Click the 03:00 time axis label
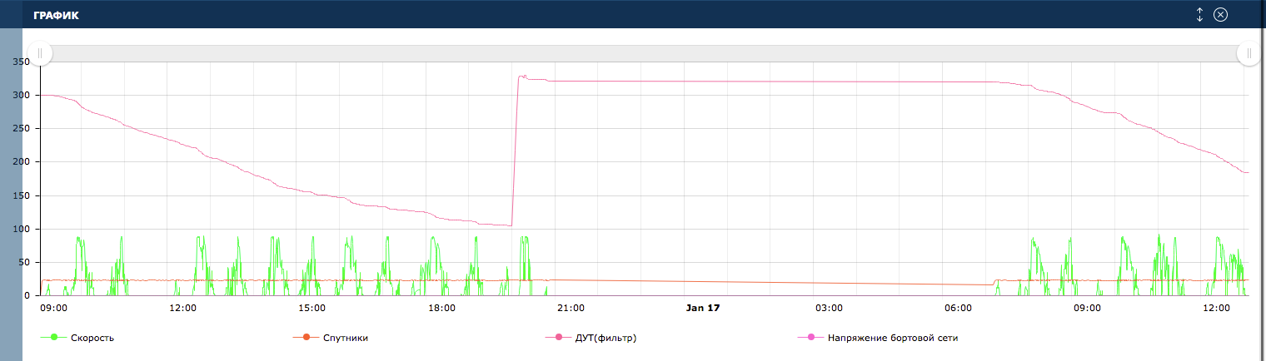The height and width of the screenshot is (361, 1266). pyautogui.click(x=829, y=309)
